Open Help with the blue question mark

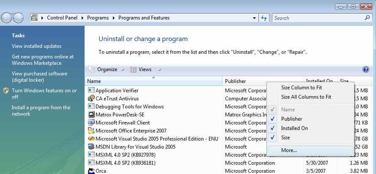(x=366, y=70)
